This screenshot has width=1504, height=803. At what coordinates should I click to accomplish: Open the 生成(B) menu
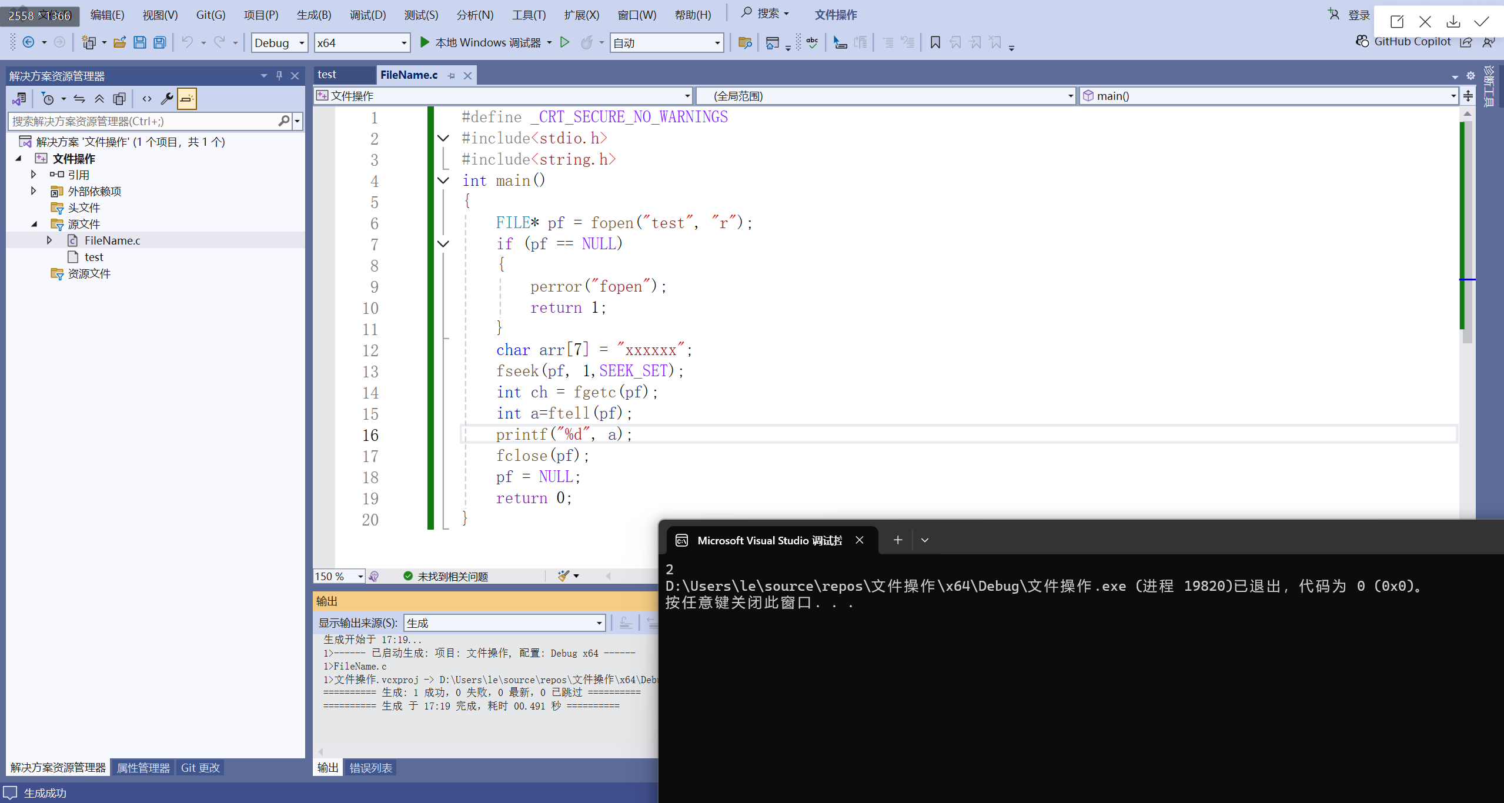(x=314, y=15)
